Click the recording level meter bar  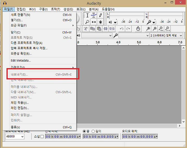(x=165, y=15)
